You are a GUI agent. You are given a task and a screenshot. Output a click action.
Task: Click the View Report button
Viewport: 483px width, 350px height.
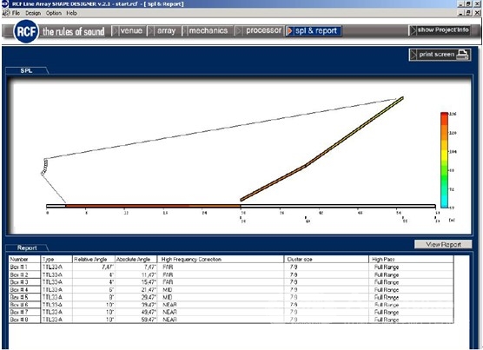point(443,244)
